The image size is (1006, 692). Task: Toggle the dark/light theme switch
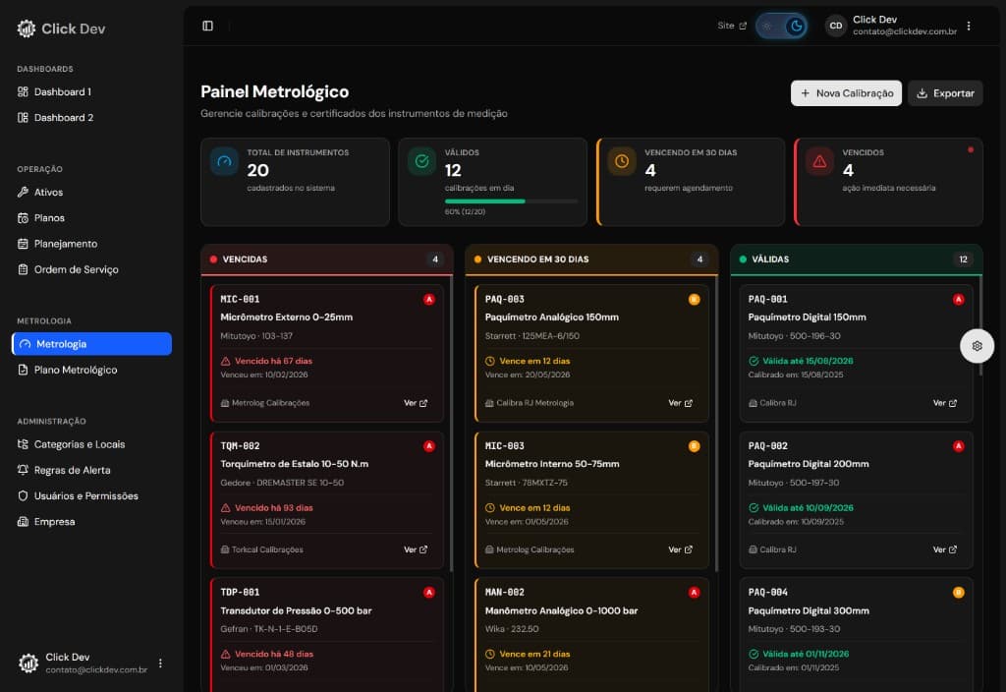[x=781, y=26]
